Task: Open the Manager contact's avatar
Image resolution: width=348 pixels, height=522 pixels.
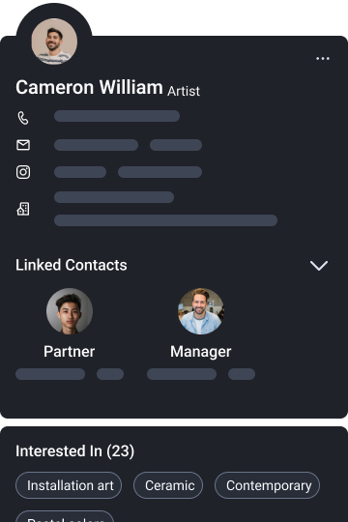Action: 201,311
